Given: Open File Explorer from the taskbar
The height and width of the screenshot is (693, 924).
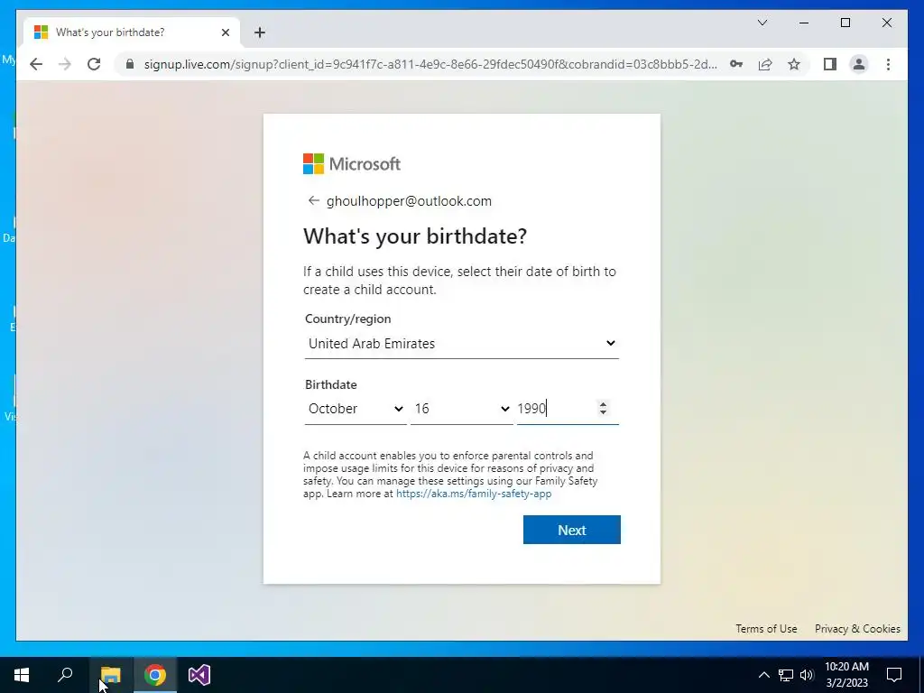Looking at the screenshot, I should point(110,675).
